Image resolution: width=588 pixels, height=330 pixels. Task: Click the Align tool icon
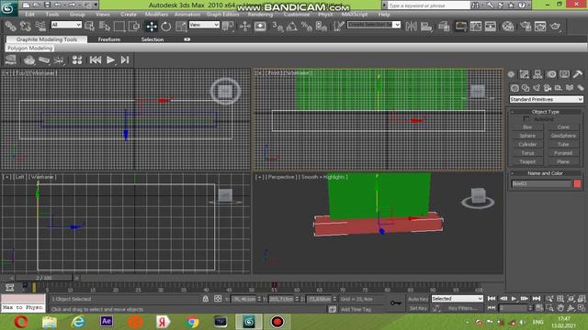[x=426, y=27]
